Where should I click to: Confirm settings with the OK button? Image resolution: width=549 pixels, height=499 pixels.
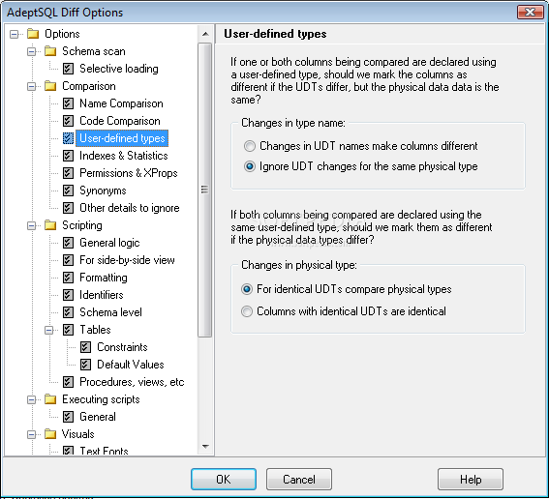tap(224, 479)
